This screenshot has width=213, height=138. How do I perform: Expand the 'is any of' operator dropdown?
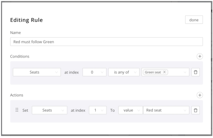(123, 72)
